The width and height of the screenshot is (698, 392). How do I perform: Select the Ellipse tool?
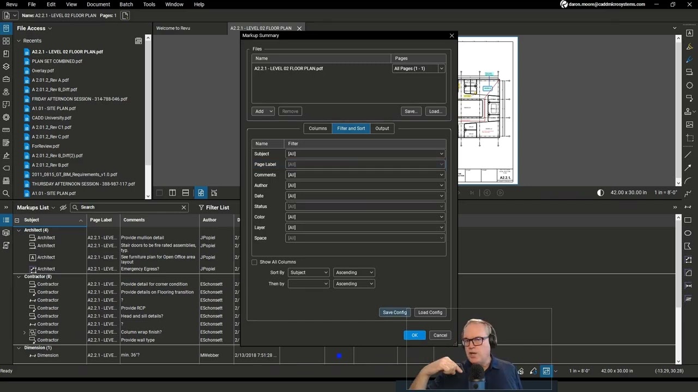[x=688, y=233]
